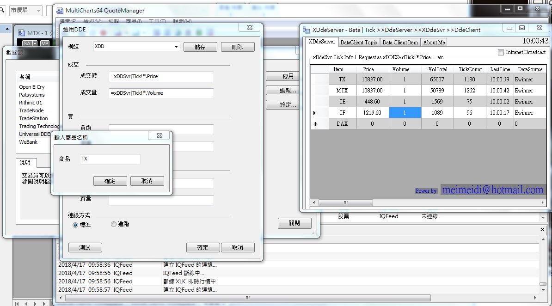Minimize the XDdeServer window
Screen dimensions: 552x306
click(509, 28)
